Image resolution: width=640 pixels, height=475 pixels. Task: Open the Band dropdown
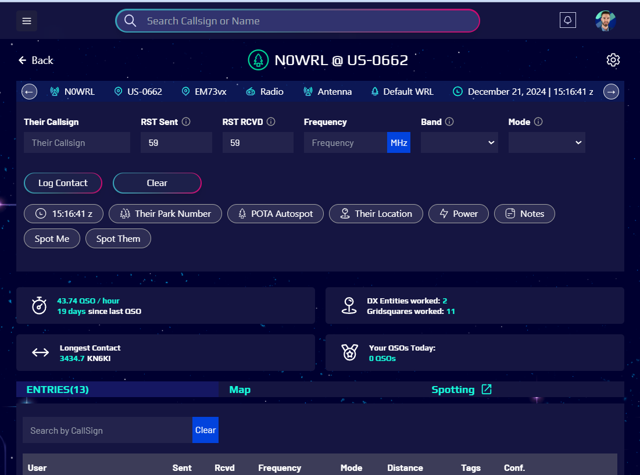[x=459, y=142]
